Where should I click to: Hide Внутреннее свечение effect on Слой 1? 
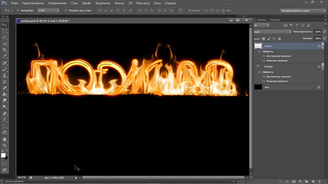click(x=264, y=56)
